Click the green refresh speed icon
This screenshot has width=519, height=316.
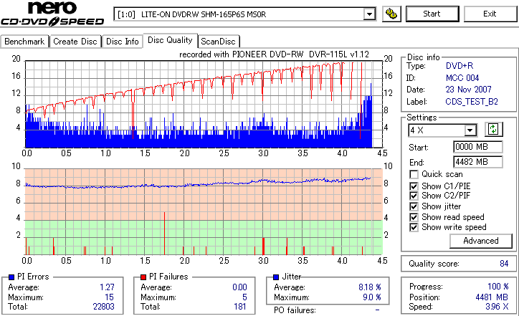pos(493,130)
